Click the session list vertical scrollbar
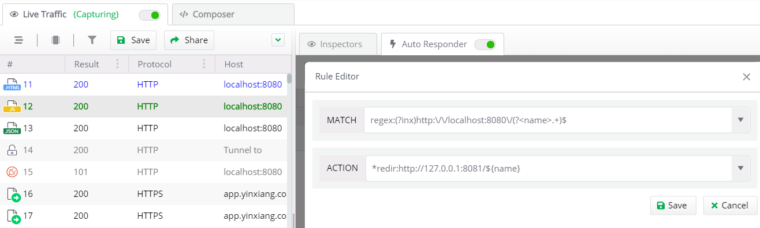Screen dimensions: 760x228 pos(289,79)
